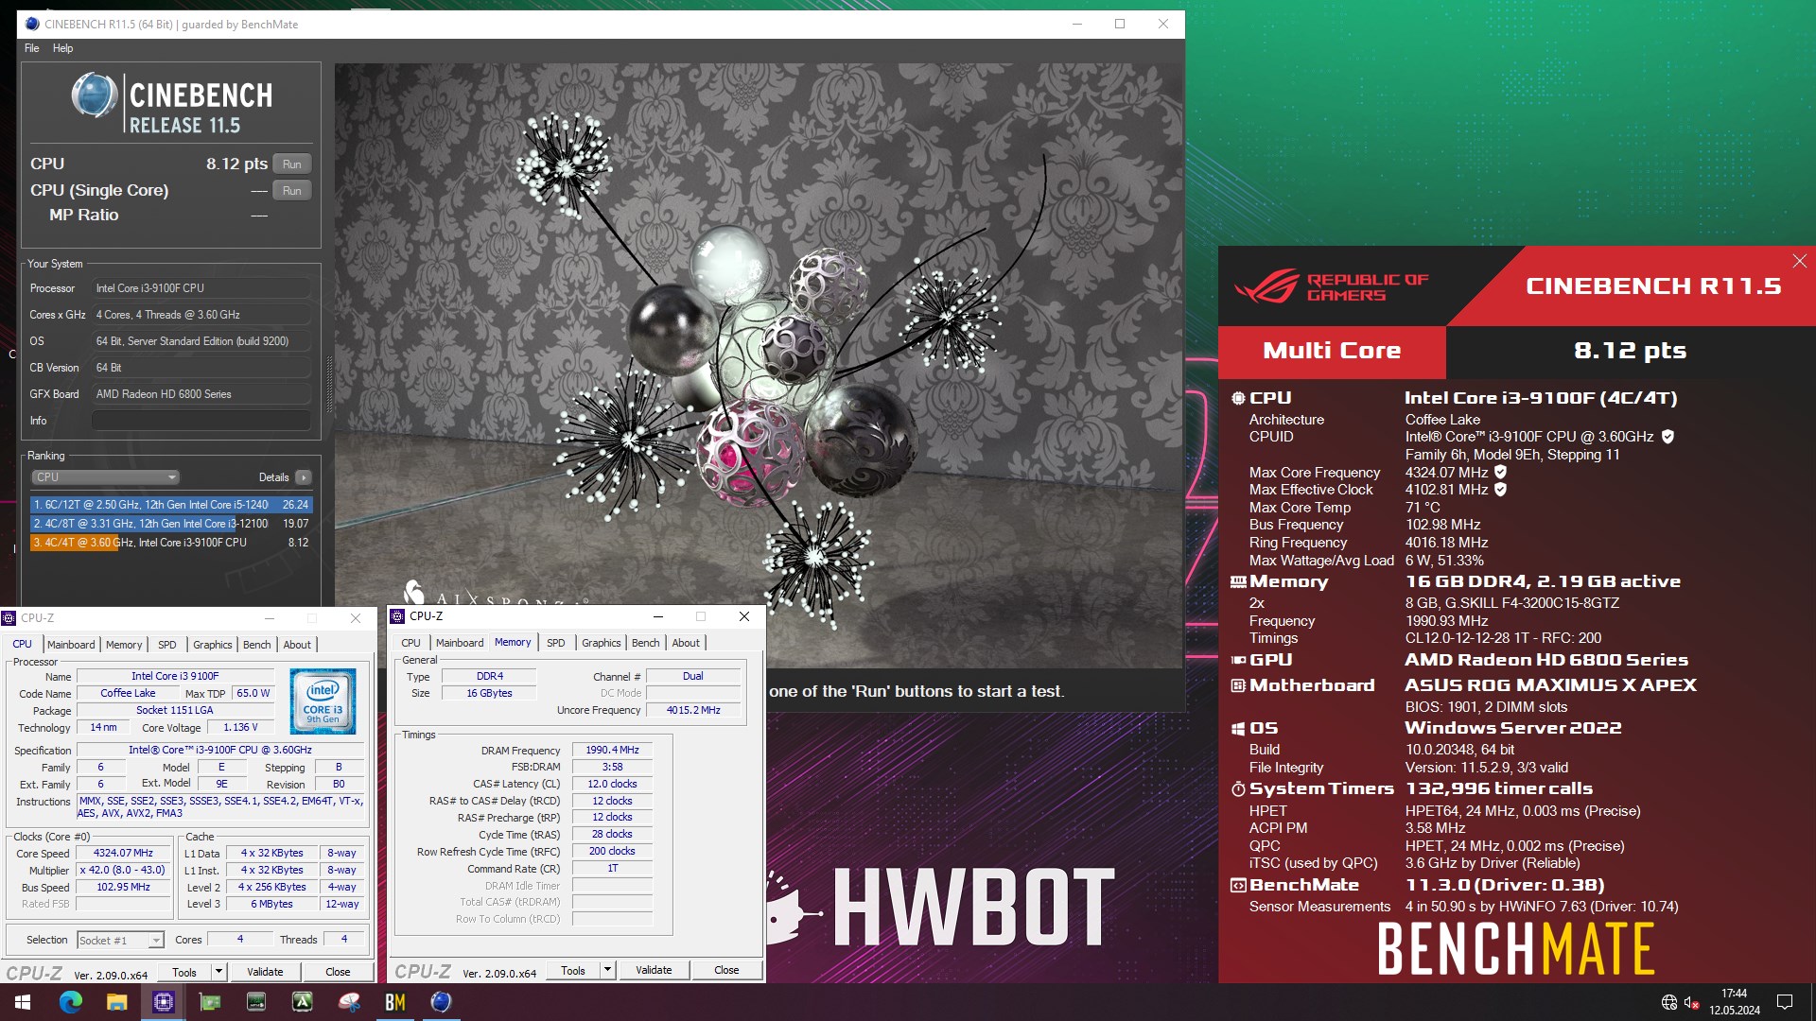Open SPD tab in the left CPU-Z
The height and width of the screenshot is (1021, 1816).
[x=167, y=645]
